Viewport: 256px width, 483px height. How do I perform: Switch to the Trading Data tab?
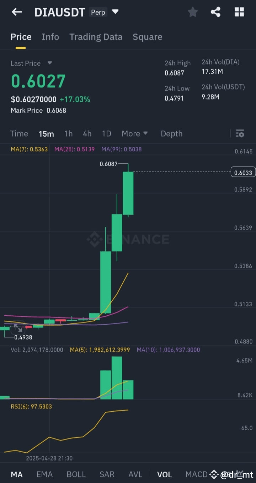96,37
